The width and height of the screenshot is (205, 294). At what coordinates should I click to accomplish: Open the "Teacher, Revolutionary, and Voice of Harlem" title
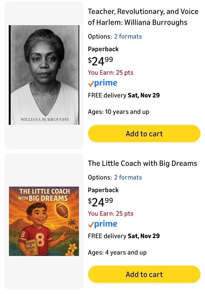[x=143, y=17]
